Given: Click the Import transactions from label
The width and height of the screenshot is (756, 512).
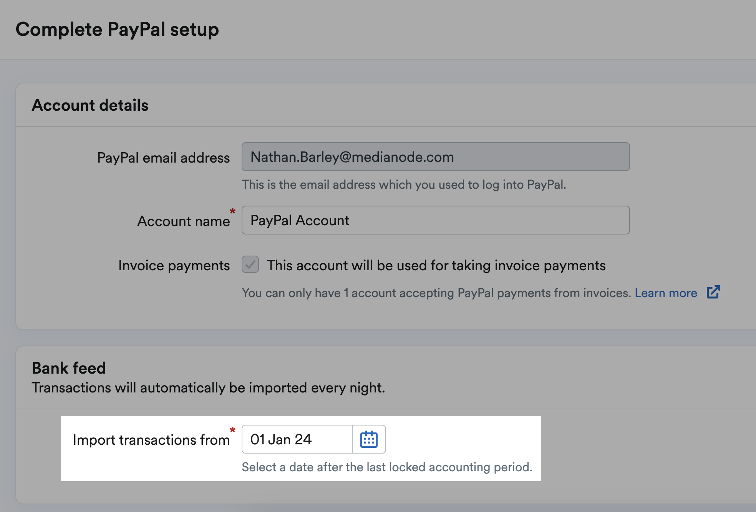Looking at the screenshot, I should pos(151,440).
